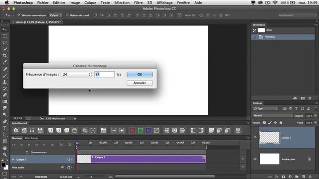Expand the Calque 1 track in timeline
The height and width of the screenshot is (179, 319).
(13, 160)
